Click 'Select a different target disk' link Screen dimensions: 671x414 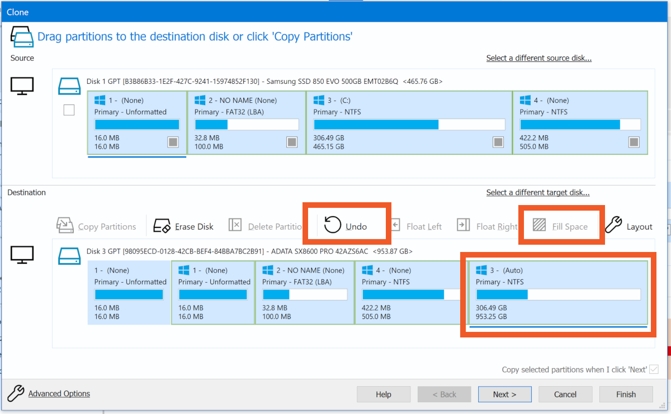click(x=537, y=193)
